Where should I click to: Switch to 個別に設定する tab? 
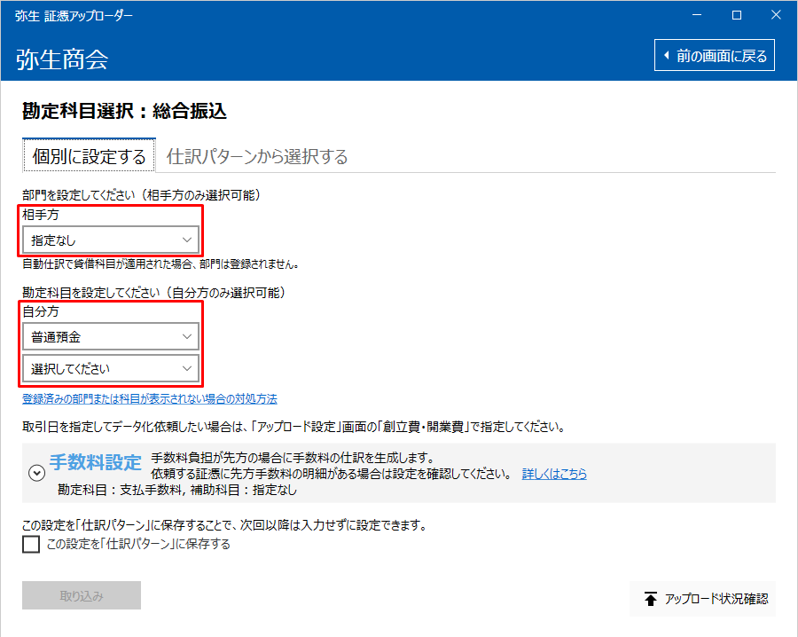point(89,156)
